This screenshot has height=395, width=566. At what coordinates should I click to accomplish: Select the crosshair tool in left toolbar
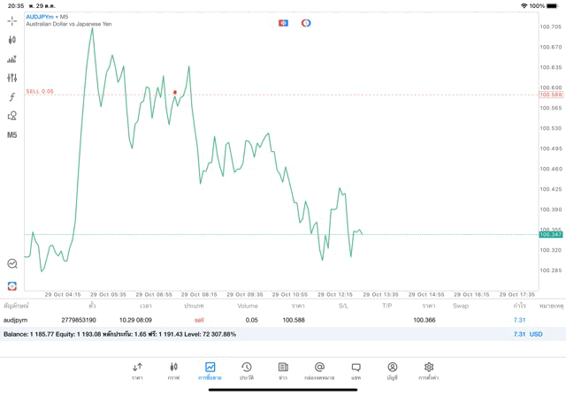[x=12, y=20]
